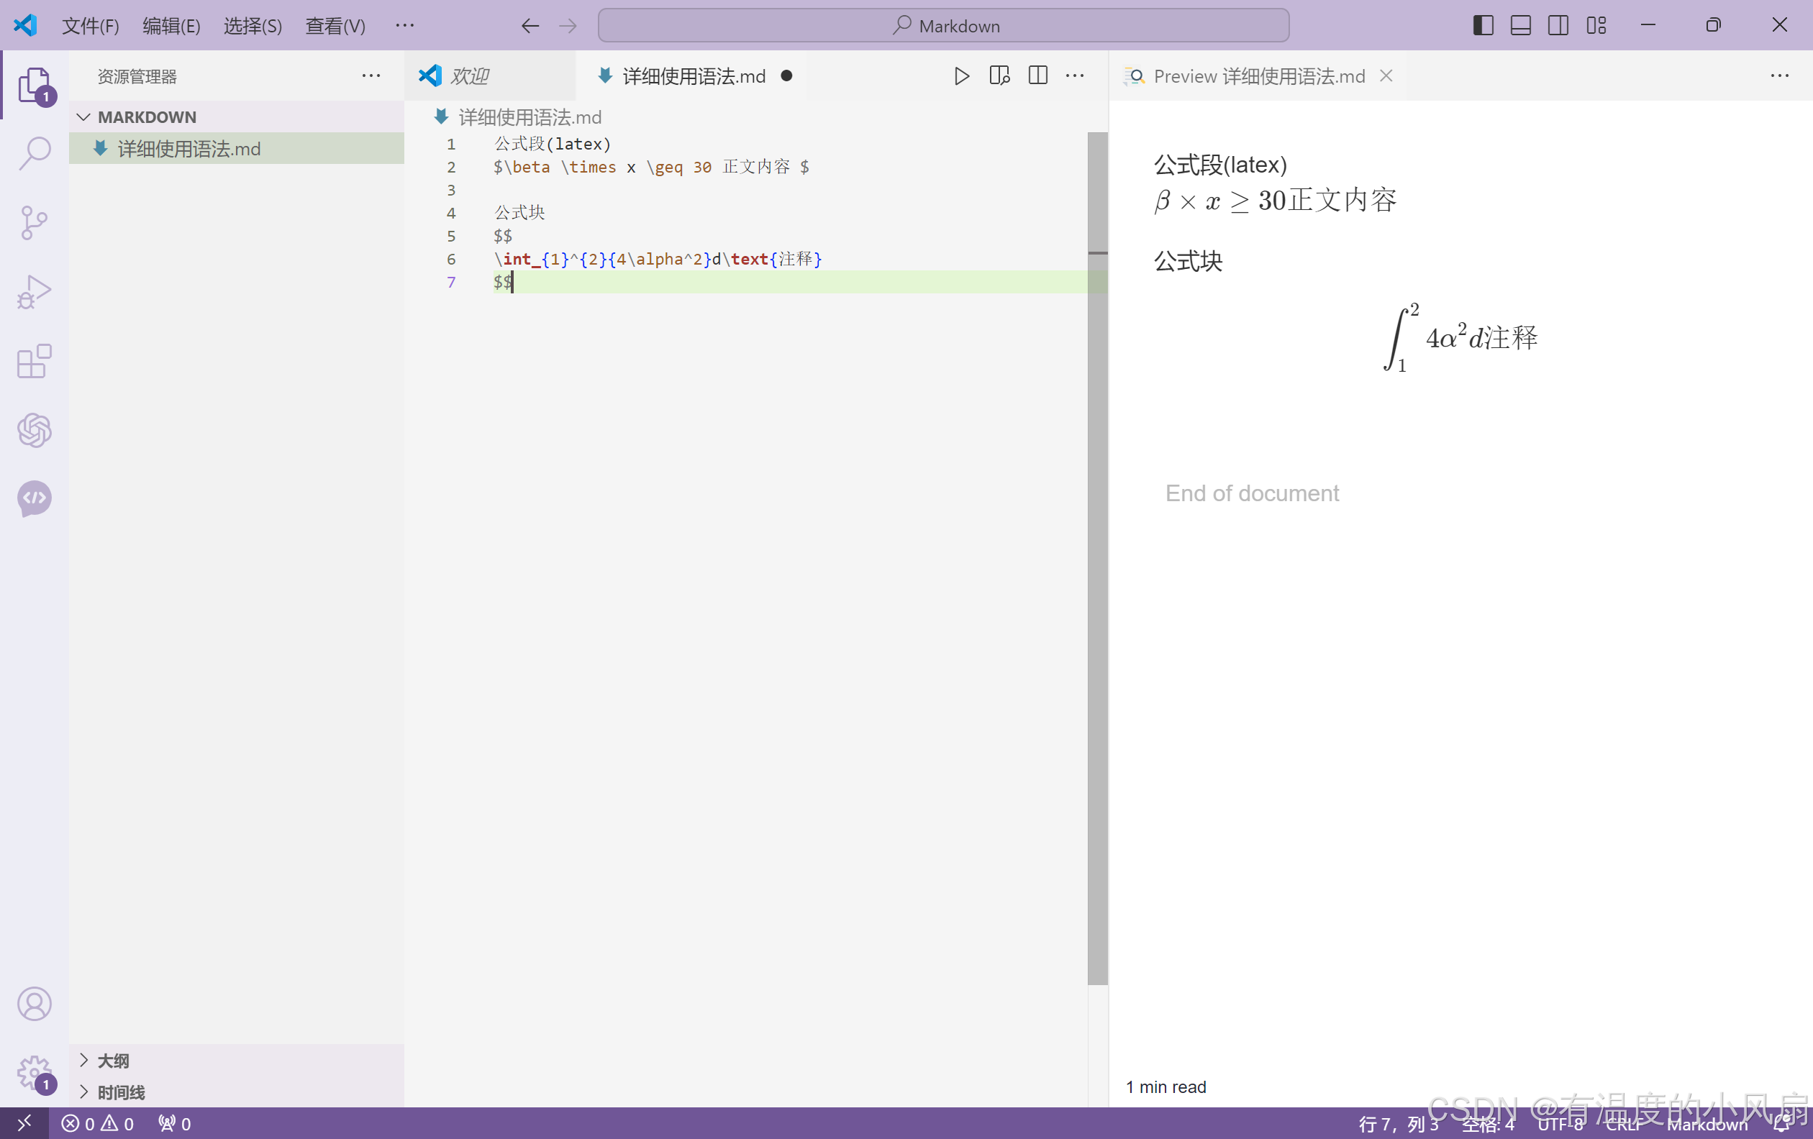Open the ChatGPT sidebar icon

point(34,429)
